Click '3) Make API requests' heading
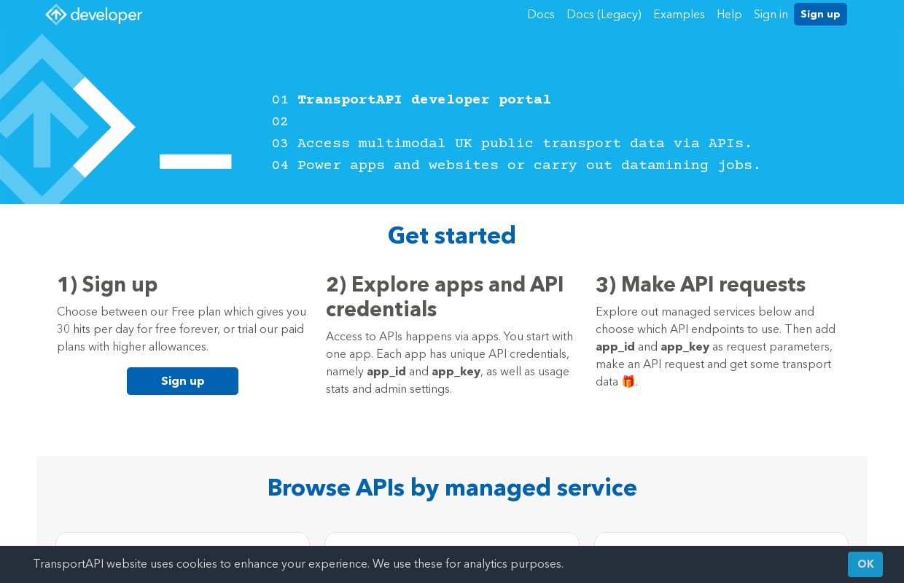 coord(701,284)
